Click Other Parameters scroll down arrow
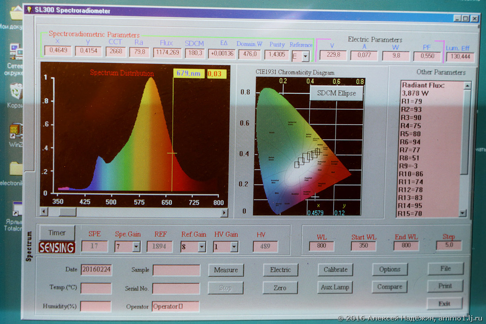The height and width of the screenshot is (324, 486). point(463,213)
